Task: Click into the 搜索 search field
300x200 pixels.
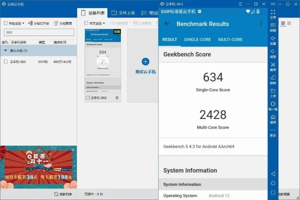Action: pos(39,32)
